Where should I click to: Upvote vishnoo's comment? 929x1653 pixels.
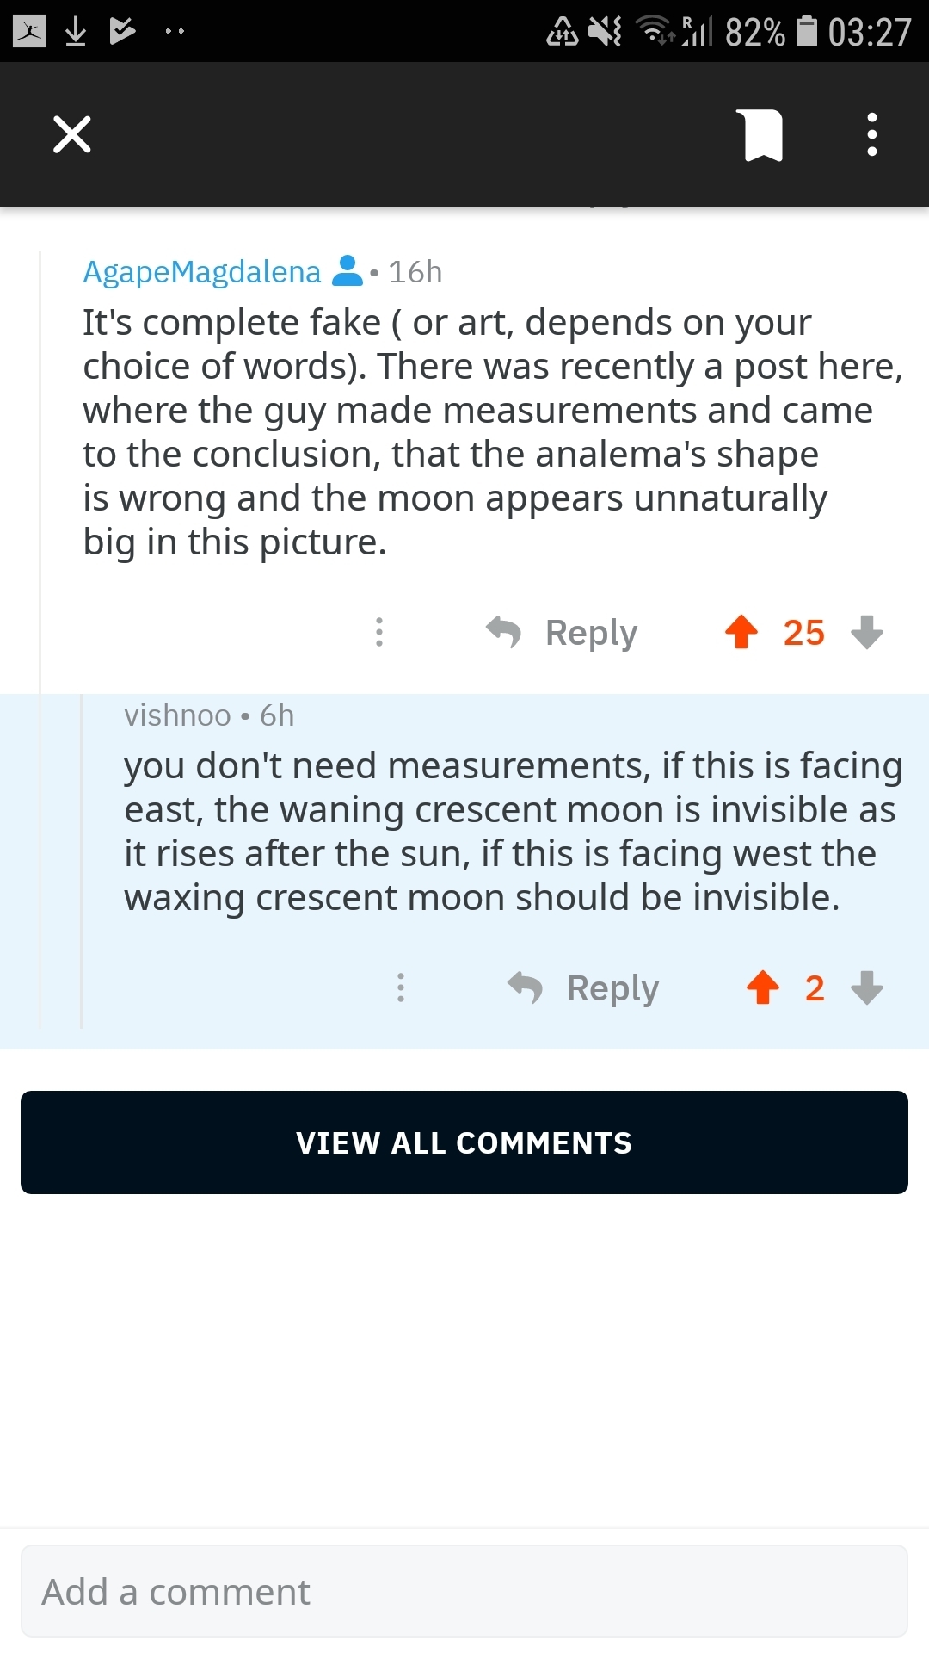click(x=763, y=987)
